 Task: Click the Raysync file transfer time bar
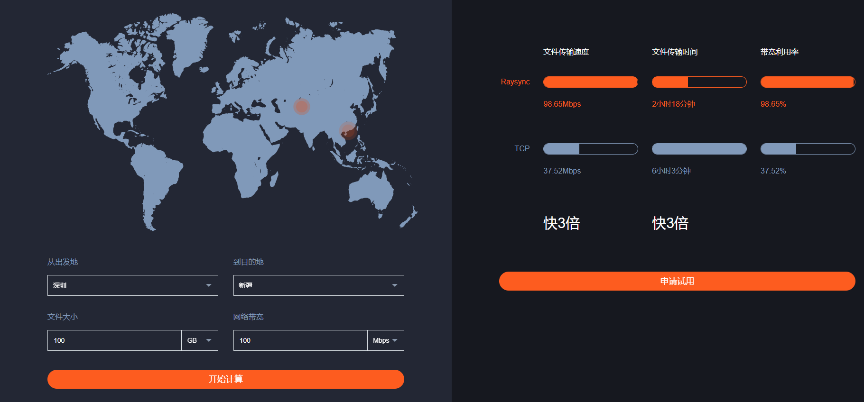[699, 82]
